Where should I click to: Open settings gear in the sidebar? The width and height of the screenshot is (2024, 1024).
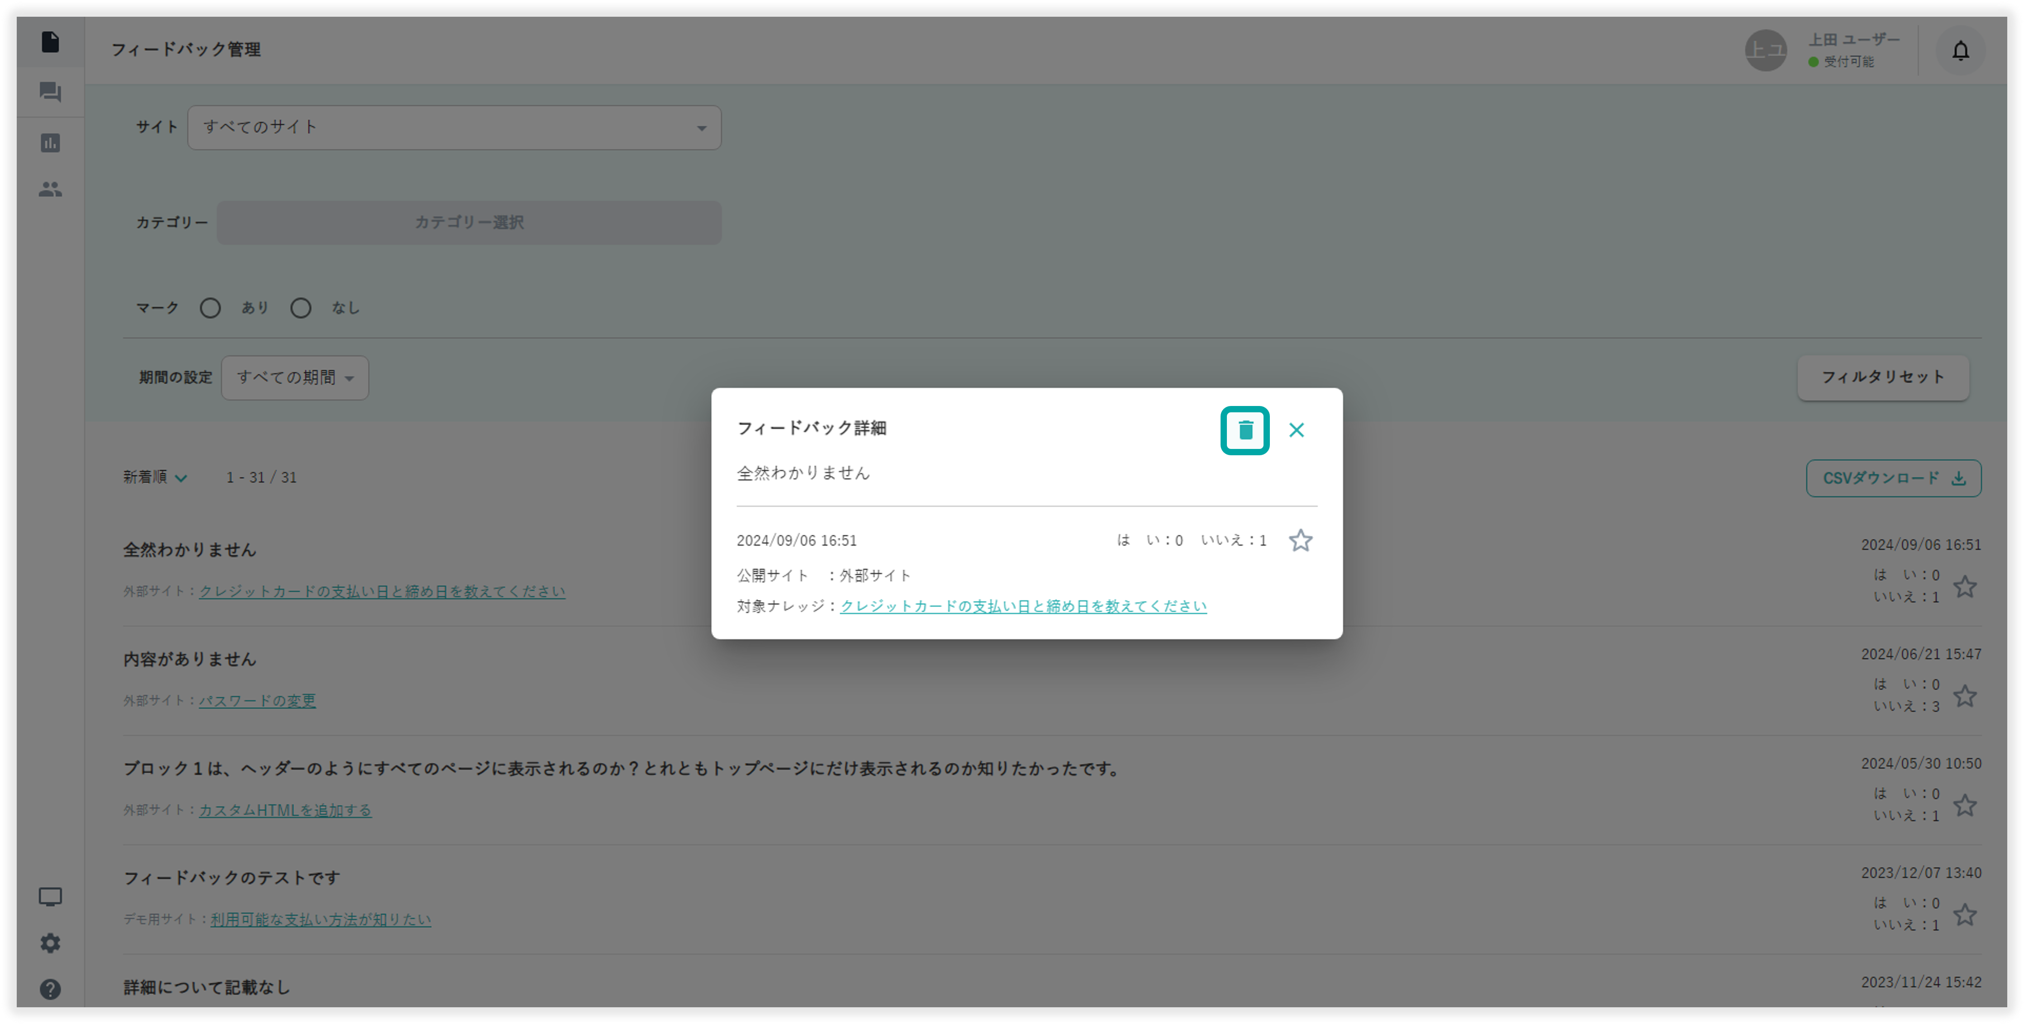(50, 943)
